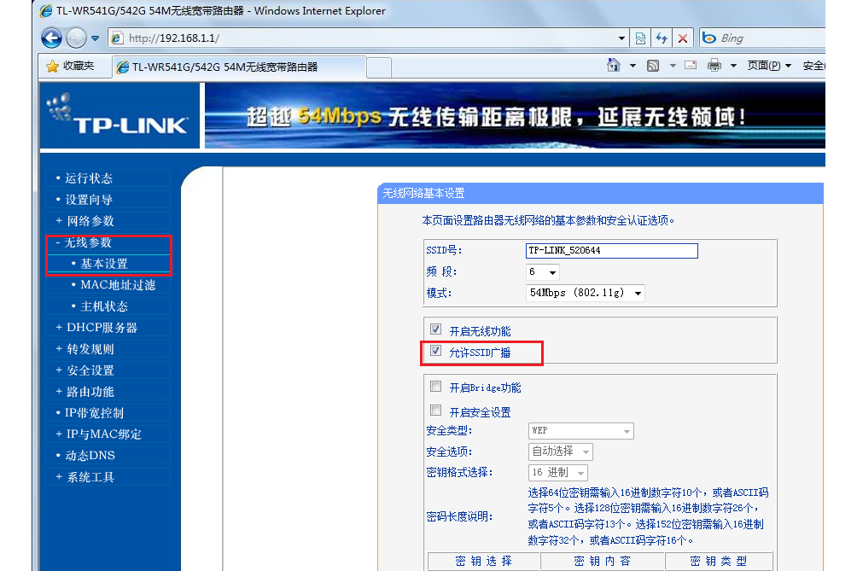The width and height of the screenshot is (857, 571).
Task: Enable the 开启Bridge功能 checkbox
Action: (435, 387)
